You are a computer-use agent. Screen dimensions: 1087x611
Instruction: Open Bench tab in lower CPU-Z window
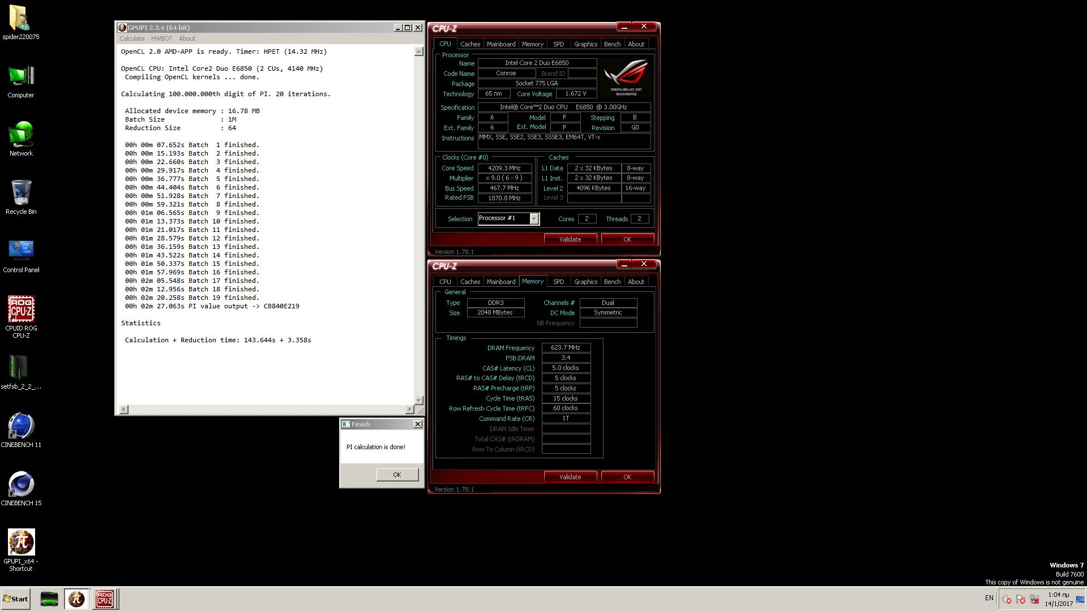(612, 282)
